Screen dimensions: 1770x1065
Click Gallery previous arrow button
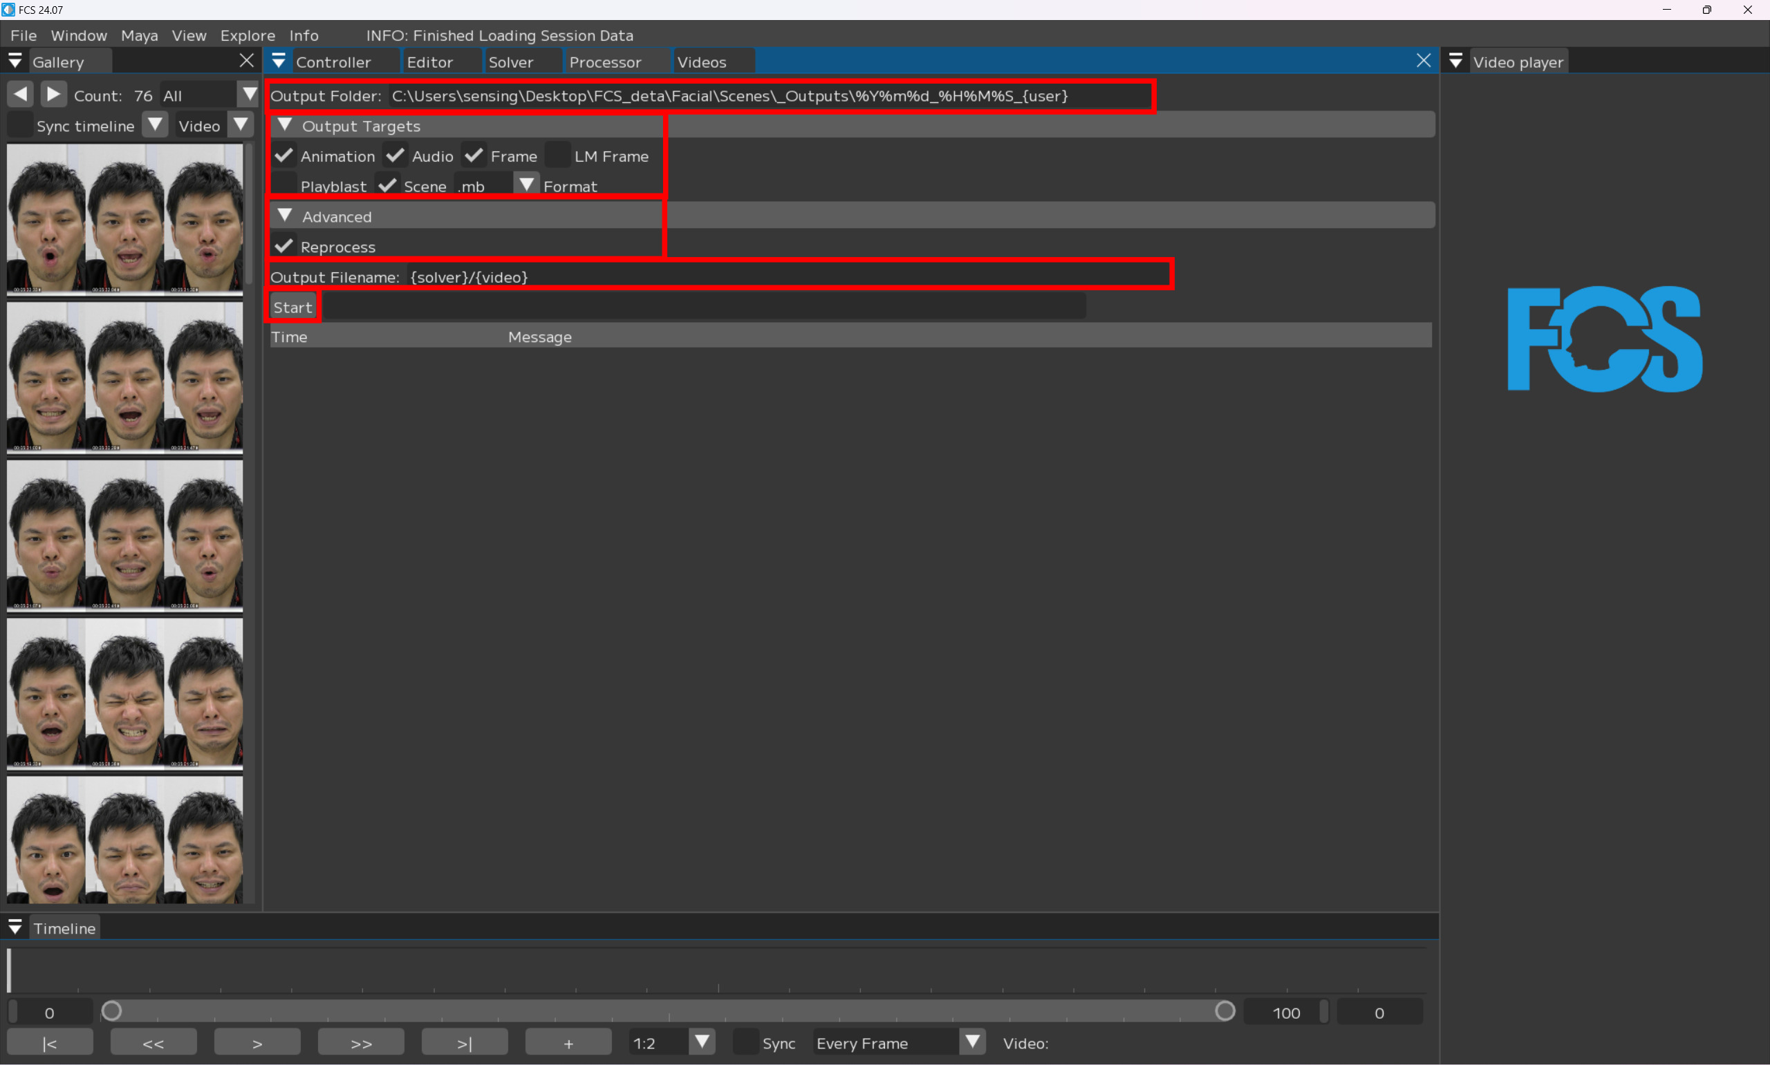(21, 94)
